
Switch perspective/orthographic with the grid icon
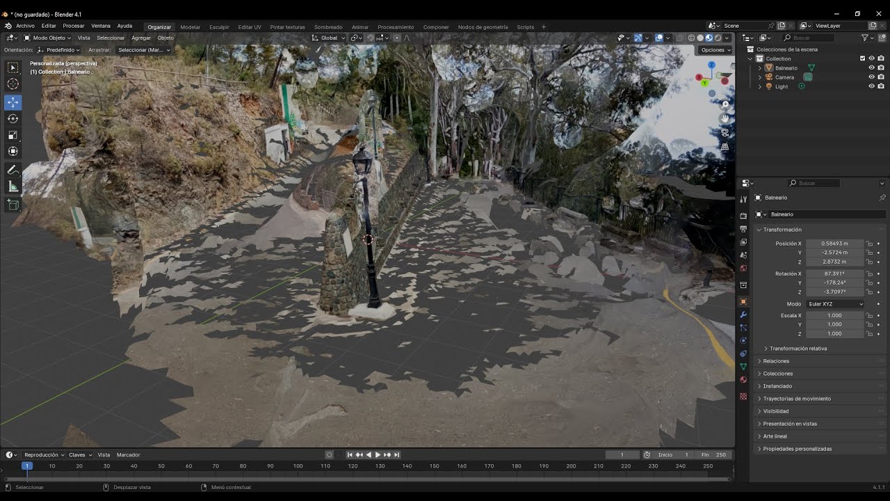(725, 146)
